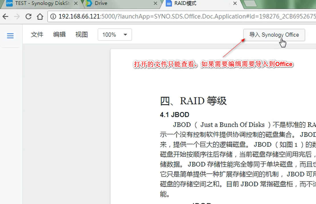The image size is (316, 204).
Task: Switch to the TEST - Synology DiskStation tab
Action: (39, 3)
